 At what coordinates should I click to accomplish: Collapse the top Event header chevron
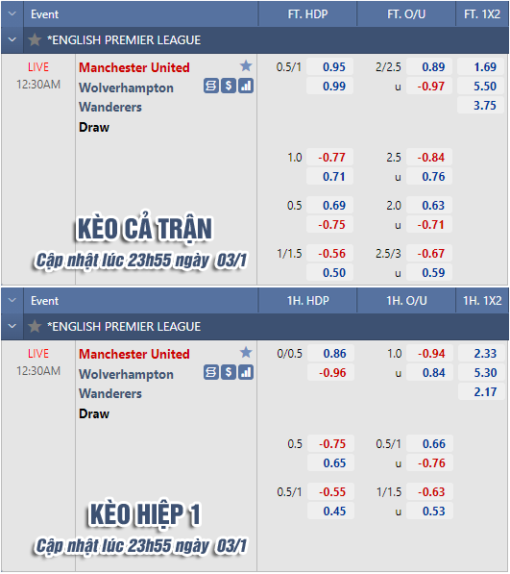tap(12, 13)
